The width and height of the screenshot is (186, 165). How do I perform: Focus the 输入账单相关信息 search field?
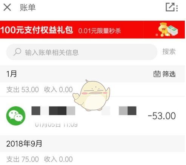click(82, 52)
